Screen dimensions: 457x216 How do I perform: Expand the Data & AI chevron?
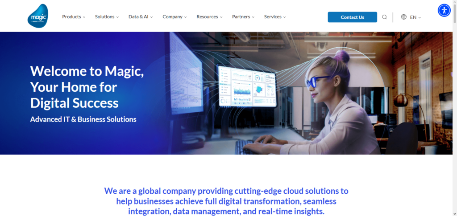pyautogui.click(x=152, y=17)
